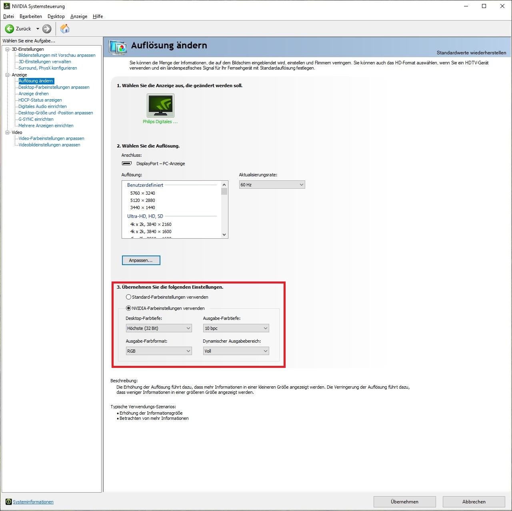The image size is (512, 511).
Task: Open the Datei menu
Action: (x=8, y=16)
